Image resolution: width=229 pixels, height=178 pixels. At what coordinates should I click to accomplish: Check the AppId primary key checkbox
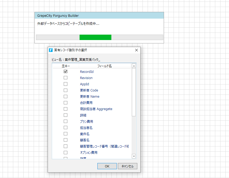66,84
